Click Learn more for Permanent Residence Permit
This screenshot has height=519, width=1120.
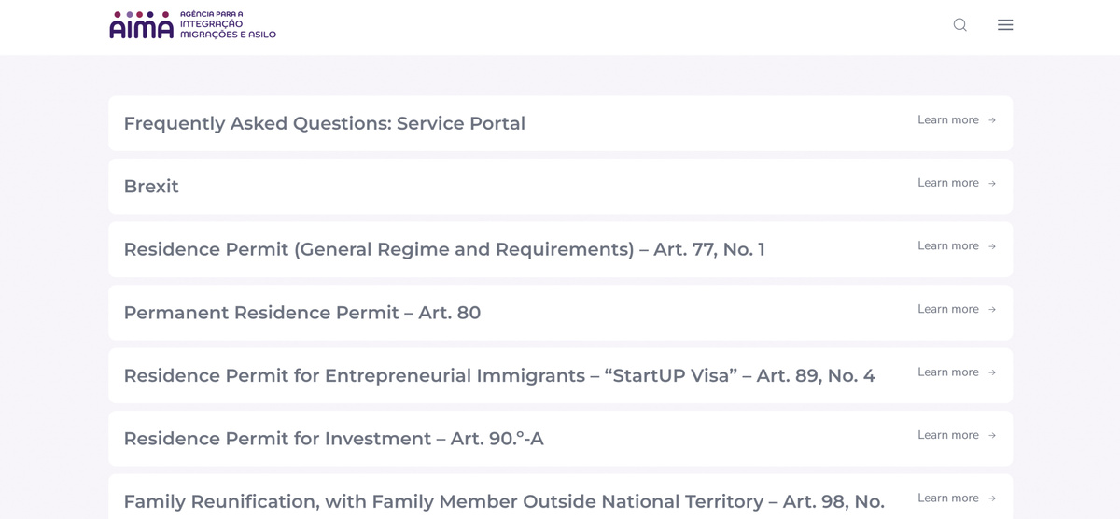[947, 309]
